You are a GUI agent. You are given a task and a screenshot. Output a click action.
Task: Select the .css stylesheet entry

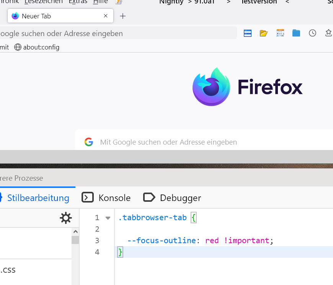(x=36, y=270)
